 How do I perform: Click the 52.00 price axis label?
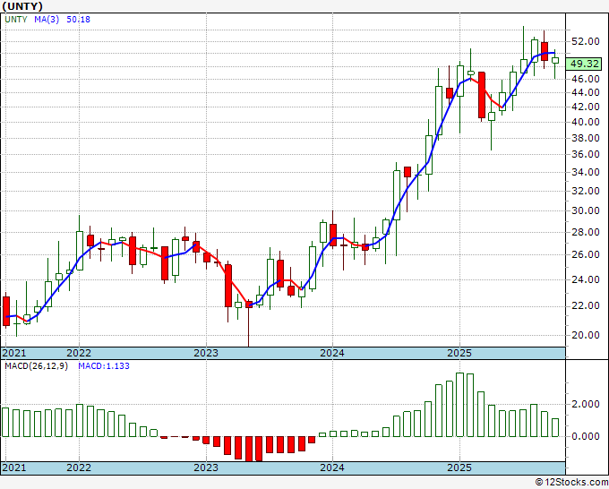585,42
